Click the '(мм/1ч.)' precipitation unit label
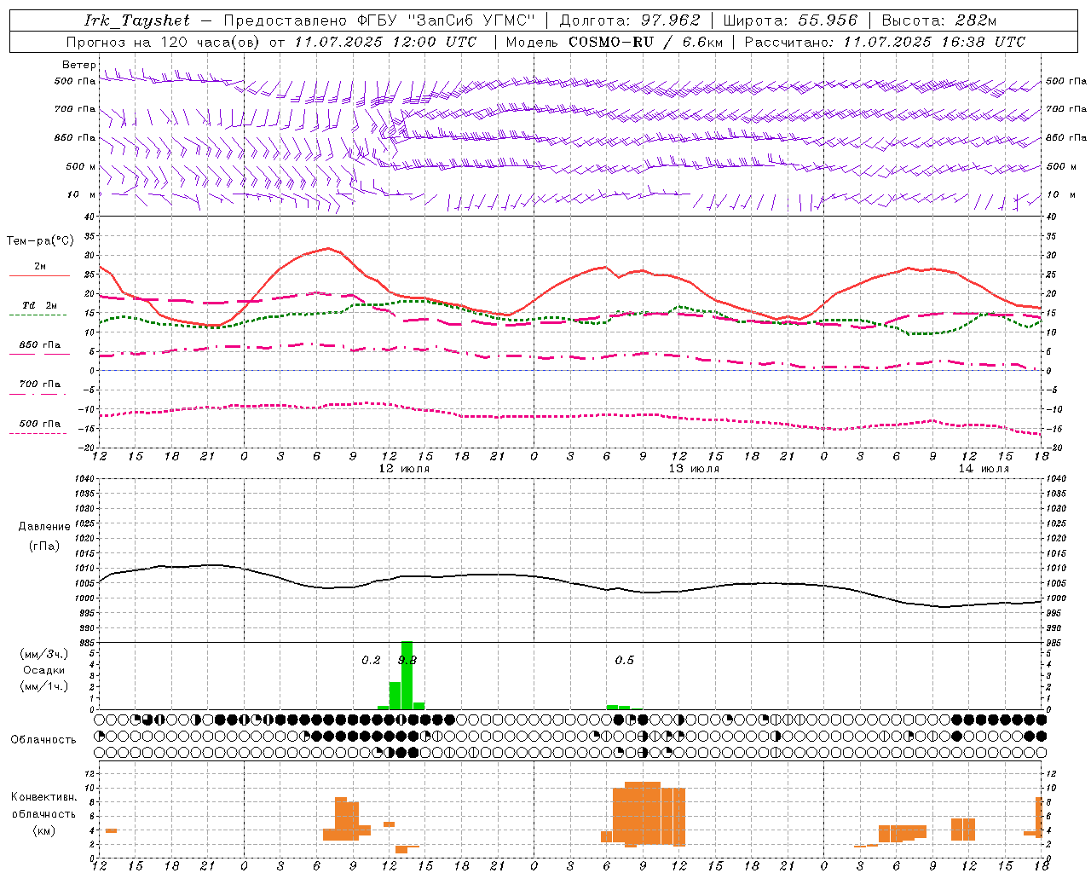This screenshot has width=1091, height=873. [x=44, y=686]
